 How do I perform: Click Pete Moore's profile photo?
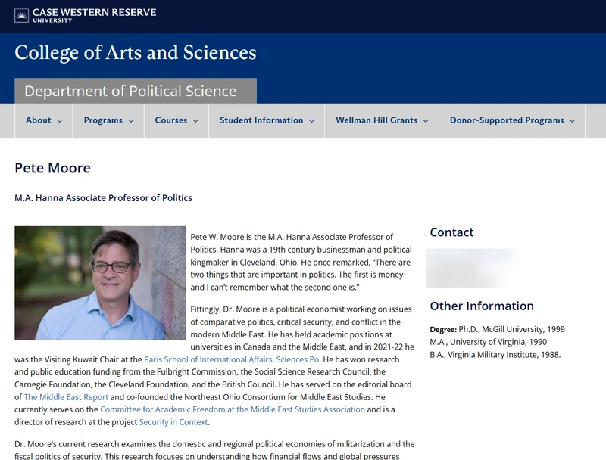click(x=100, y=283)
